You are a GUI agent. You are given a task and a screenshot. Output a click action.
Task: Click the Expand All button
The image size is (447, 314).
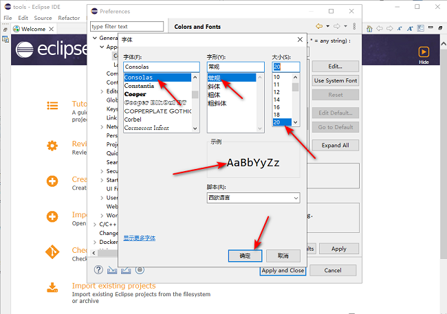[336, 145]
